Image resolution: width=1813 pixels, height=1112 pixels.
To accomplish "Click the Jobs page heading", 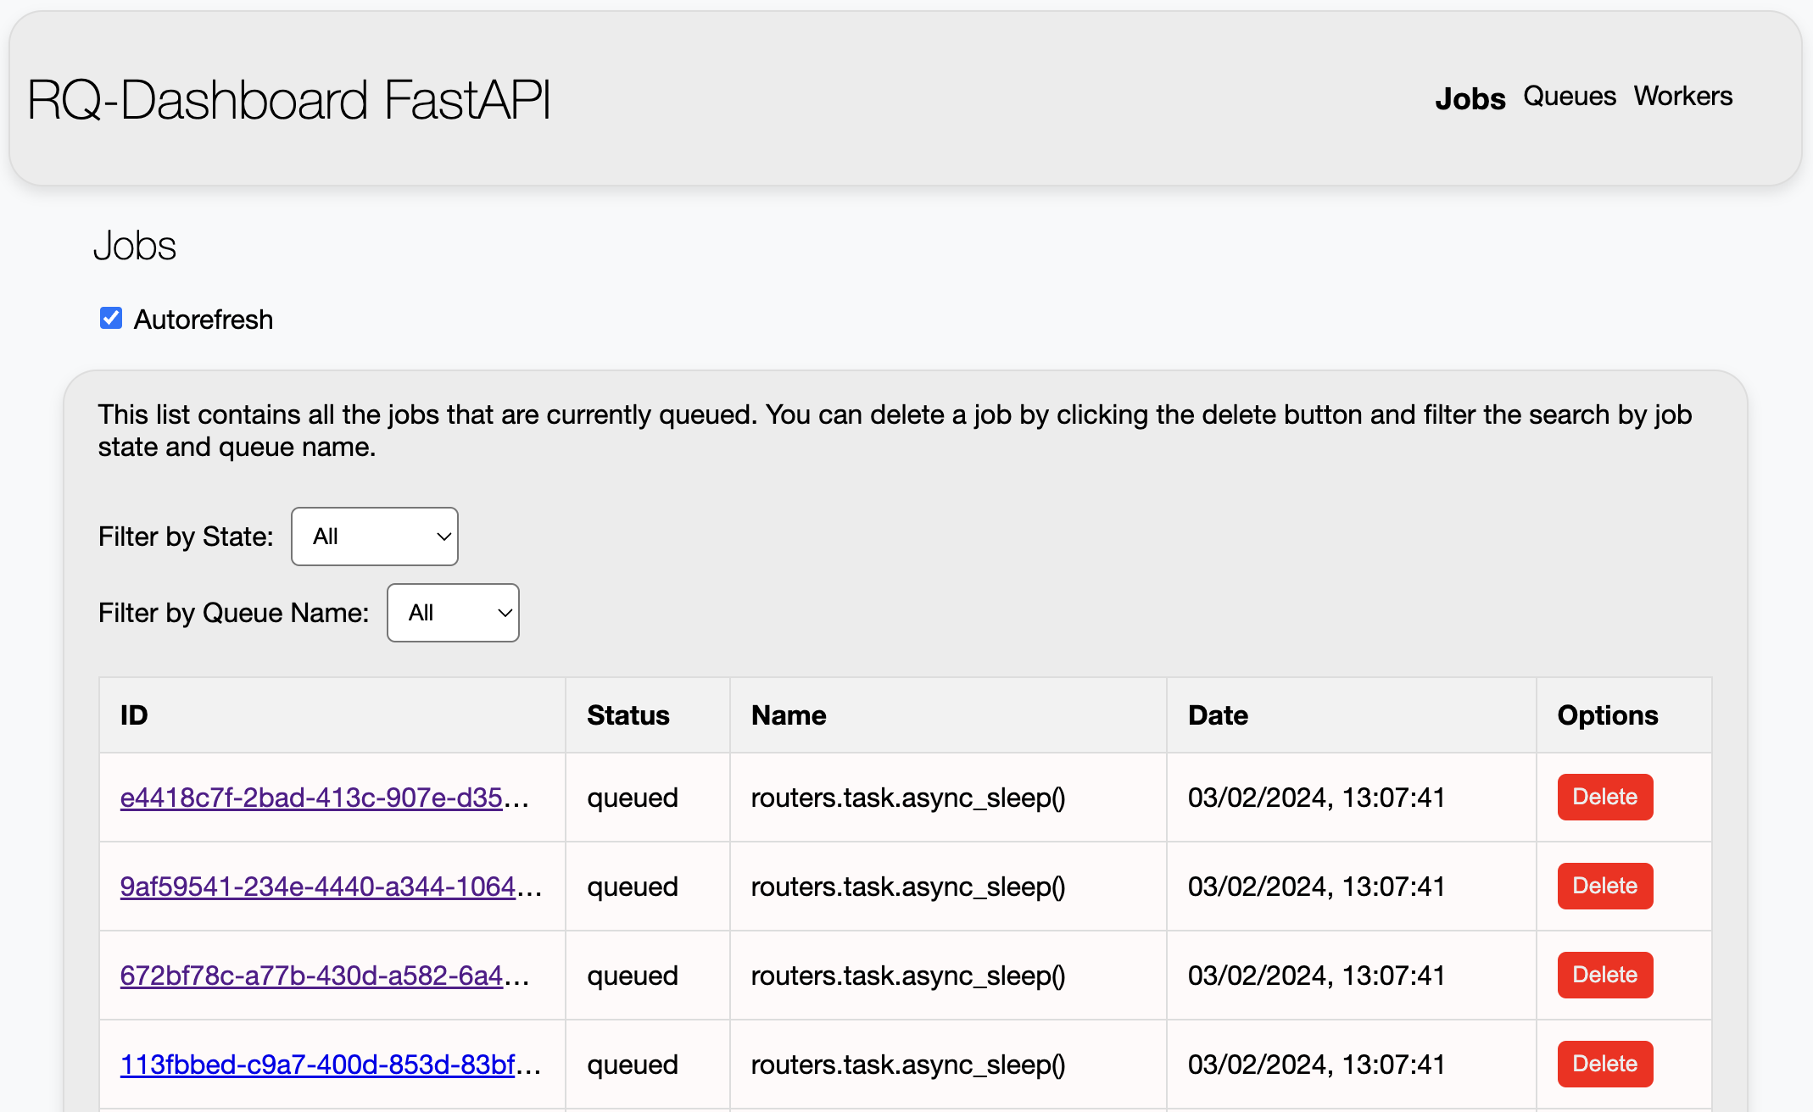I will (135, 246).
